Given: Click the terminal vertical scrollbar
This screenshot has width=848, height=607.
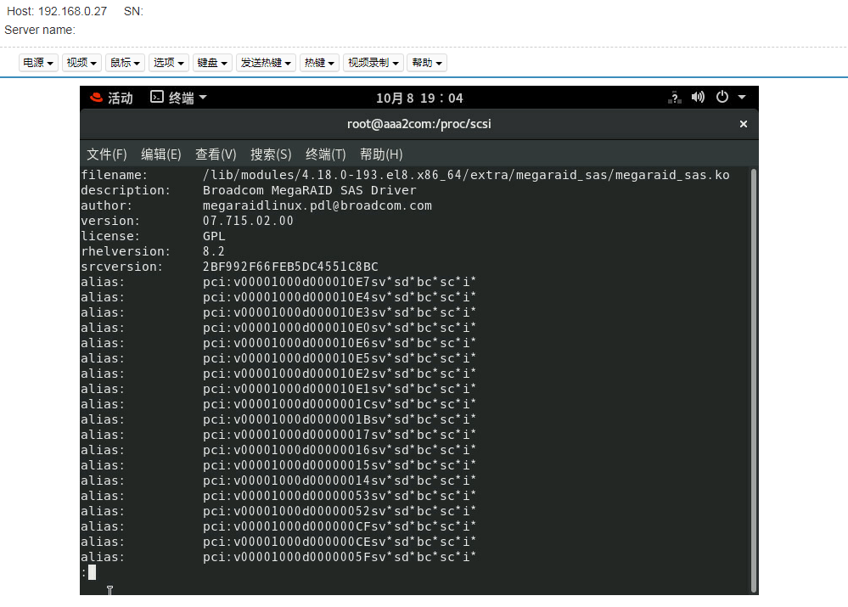Looking at the screenshot, I should tap(754, 381).
